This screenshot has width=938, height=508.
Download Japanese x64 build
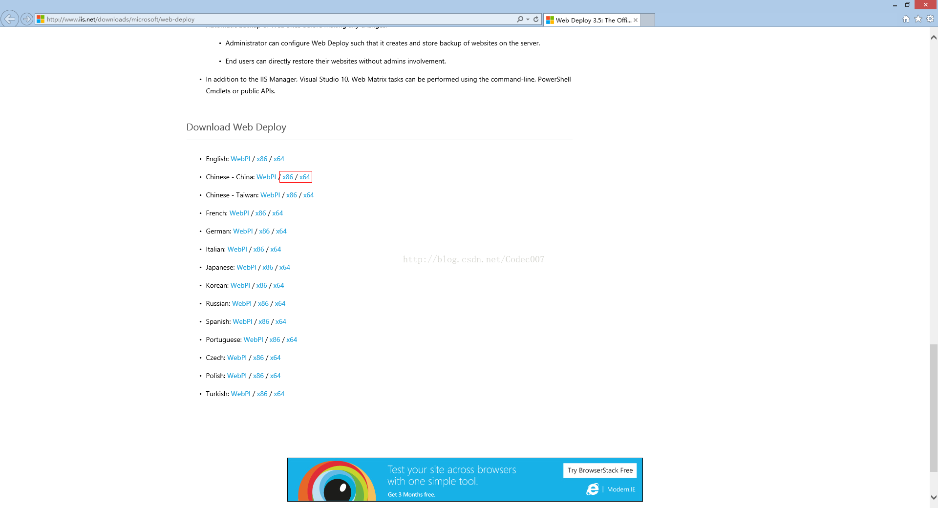(x=285, y=267)
